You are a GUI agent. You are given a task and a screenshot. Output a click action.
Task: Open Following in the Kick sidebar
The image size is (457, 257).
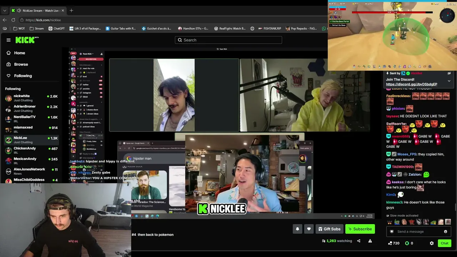click(23, 76)
